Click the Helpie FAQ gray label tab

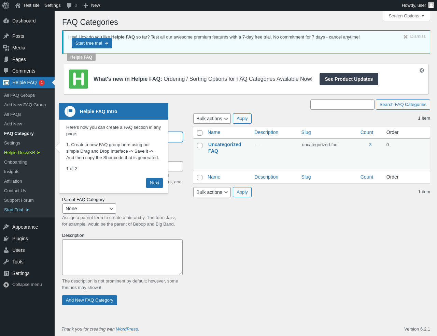(81, 57)
